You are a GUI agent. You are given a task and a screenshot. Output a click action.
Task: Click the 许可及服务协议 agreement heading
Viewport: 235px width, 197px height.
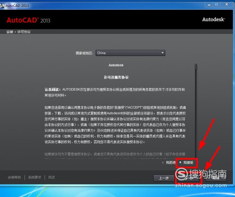(x=116, y=77)
